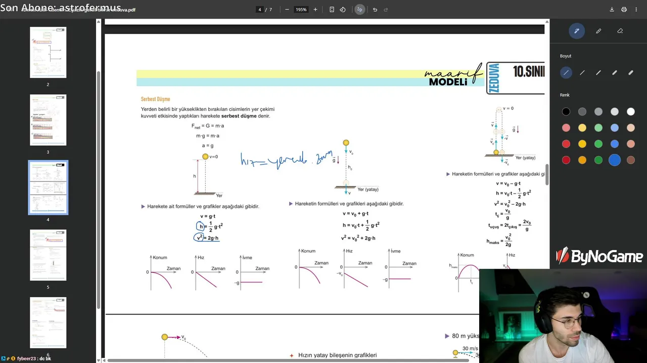Image resolution: width=647 pixels, height=363 pixels.
Task: Pick the selected dark blue swatch
Action: pos(615,160)
